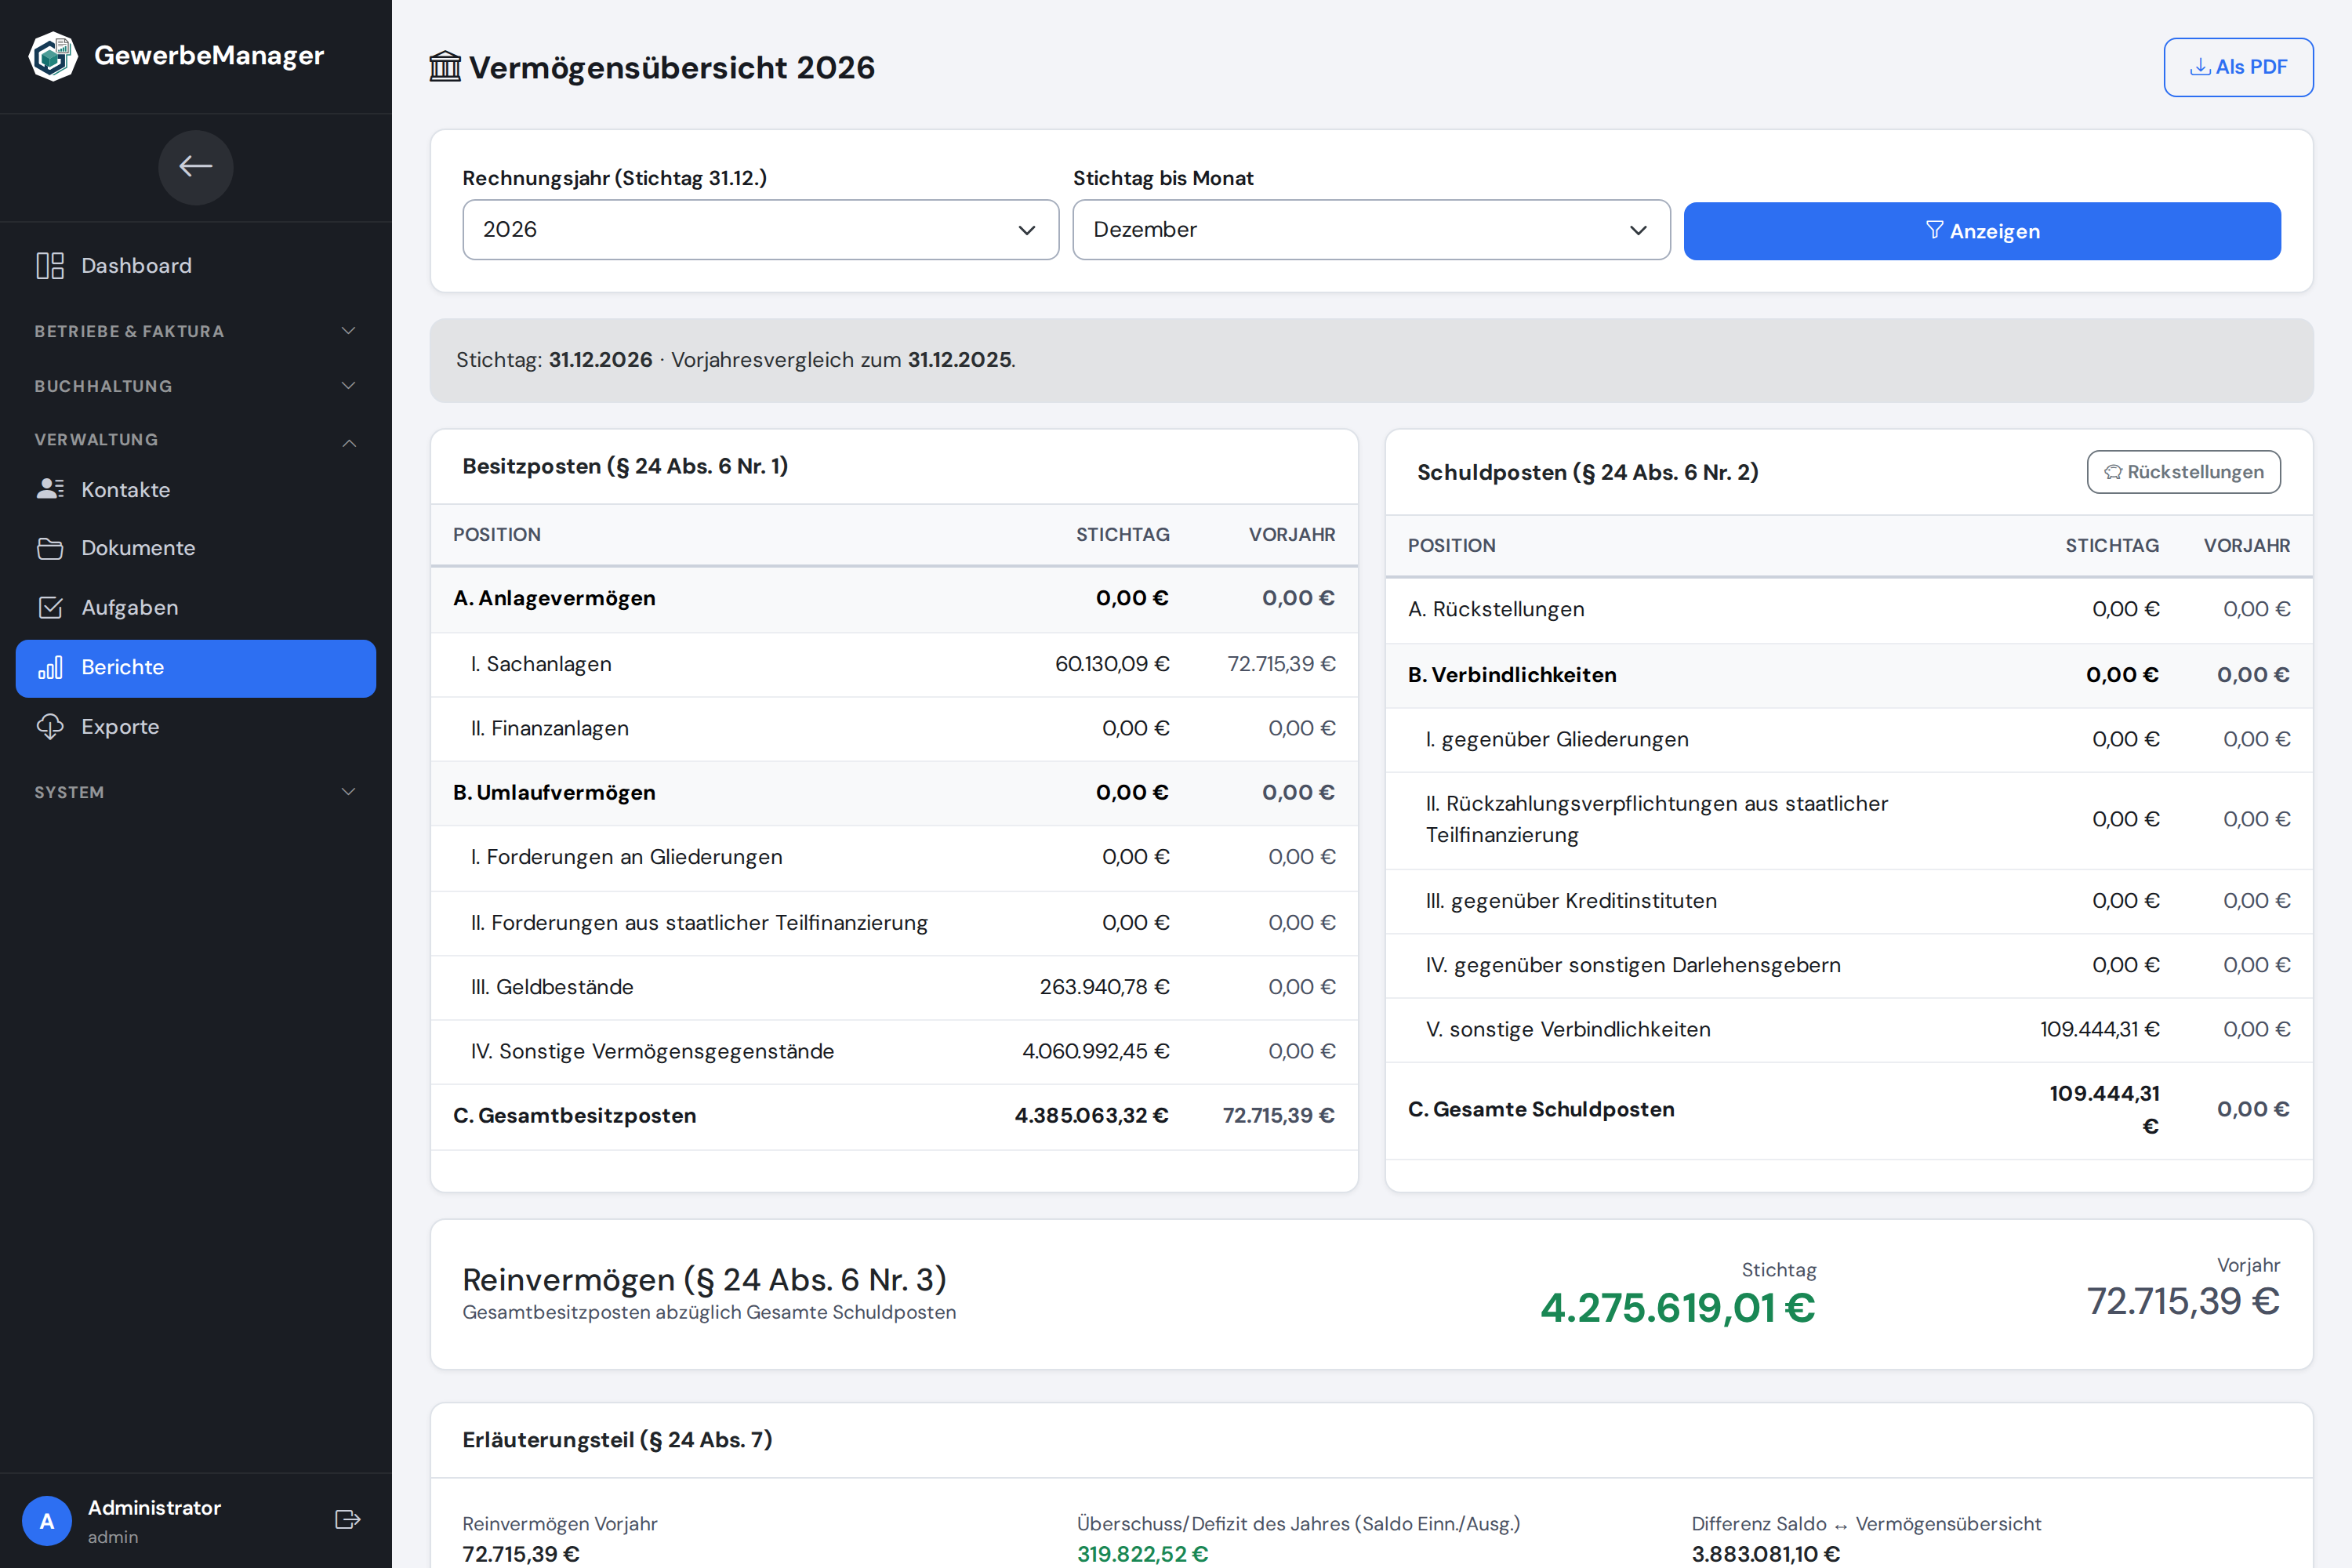Image resolution: width=2352 pixels, height=1568 pixels.
Task: Click the Überschuss/Defizit value 319.822,52 €
Action: tap(1142, 1554)
